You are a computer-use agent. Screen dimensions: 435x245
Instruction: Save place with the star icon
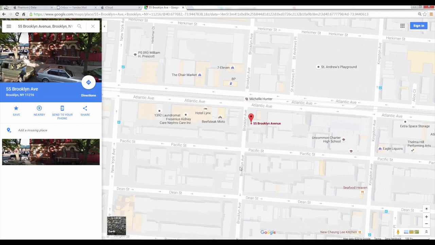(16, 111)
